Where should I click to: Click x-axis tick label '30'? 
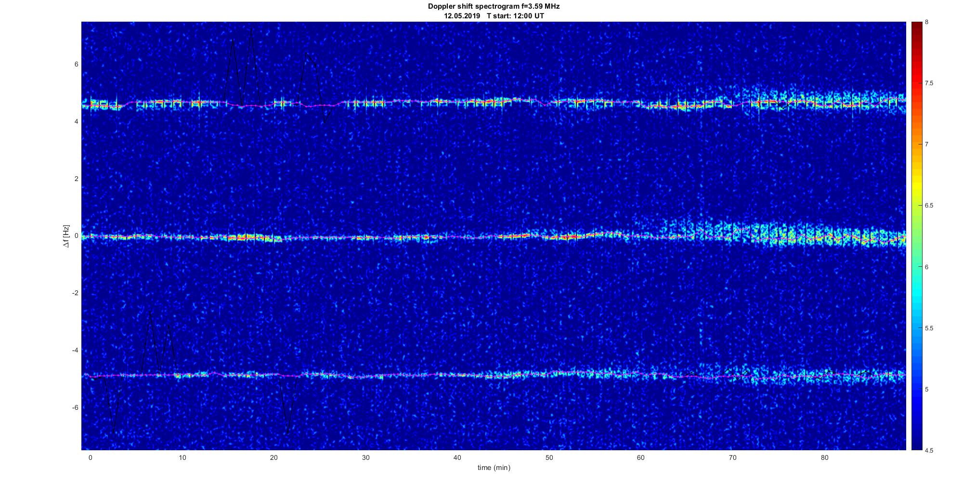point(365,457)
